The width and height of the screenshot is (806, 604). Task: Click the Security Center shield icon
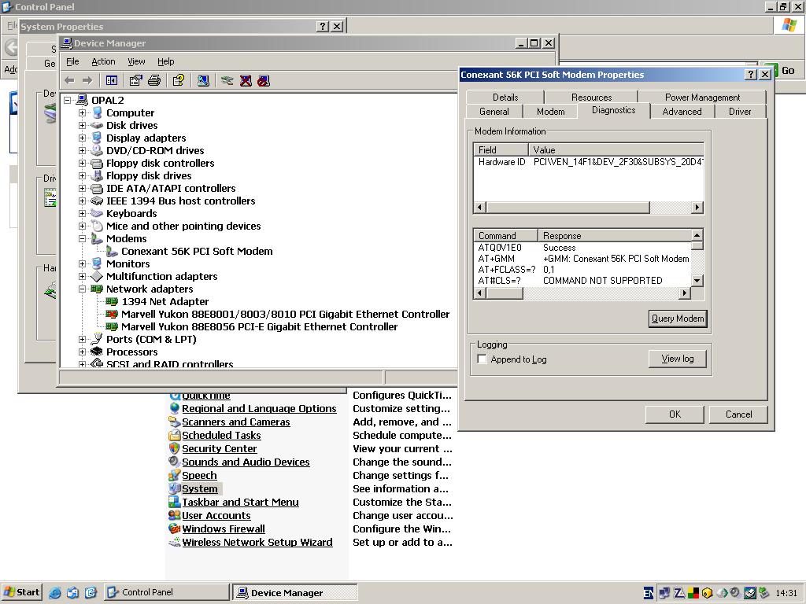click(x=175, y=448)
